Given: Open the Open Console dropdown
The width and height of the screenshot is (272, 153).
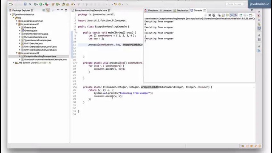Looking at the screenshot, I should pos(253,15).
